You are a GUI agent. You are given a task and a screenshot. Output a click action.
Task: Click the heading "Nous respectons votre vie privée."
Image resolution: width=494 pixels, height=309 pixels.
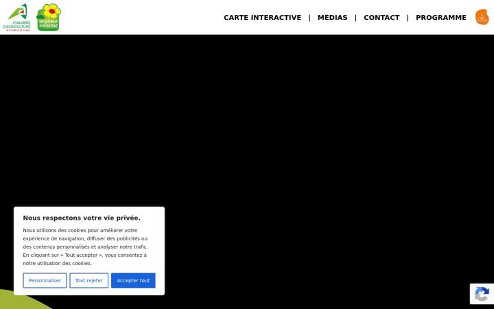pyautogui.click(x=82, y=218)
